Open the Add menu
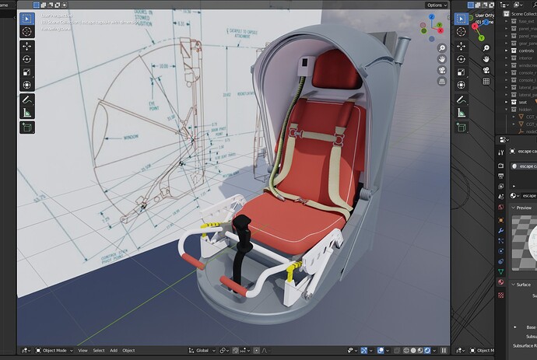The height and width of the screenshot is (360, 537). click(114, 351)
